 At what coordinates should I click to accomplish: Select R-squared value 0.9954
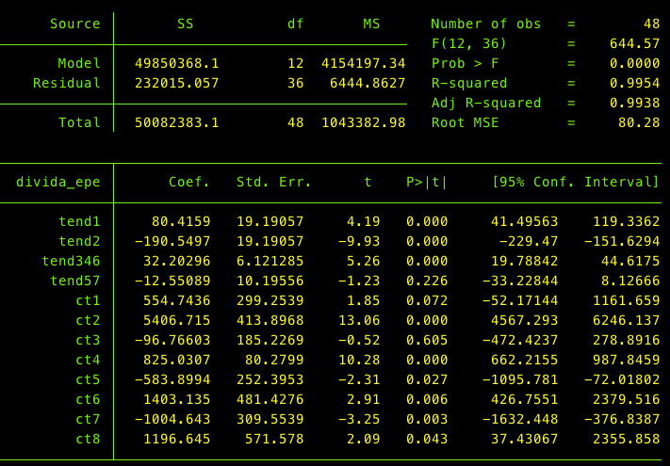634,83
